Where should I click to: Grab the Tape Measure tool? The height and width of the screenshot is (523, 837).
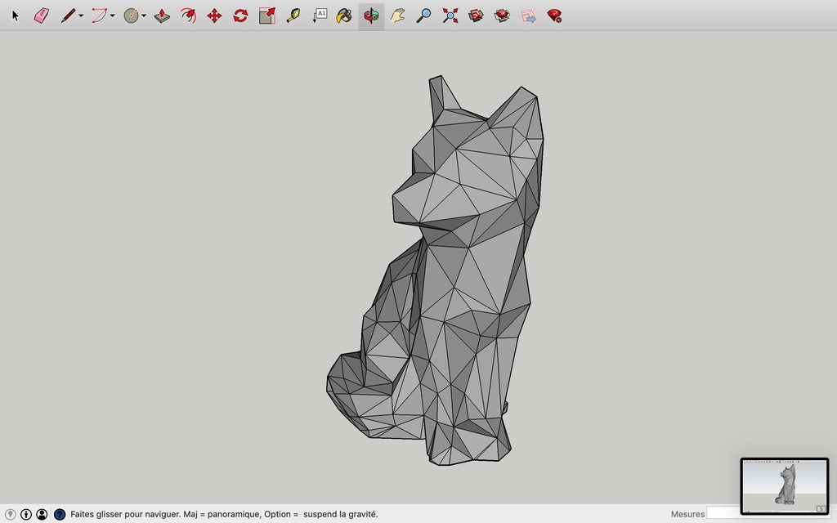tap(292, 15)
